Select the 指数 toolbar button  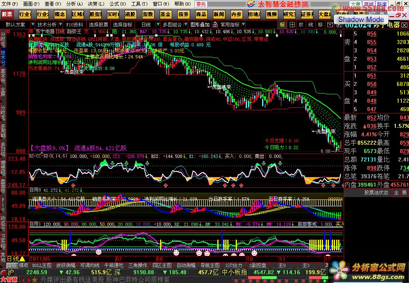148,14
